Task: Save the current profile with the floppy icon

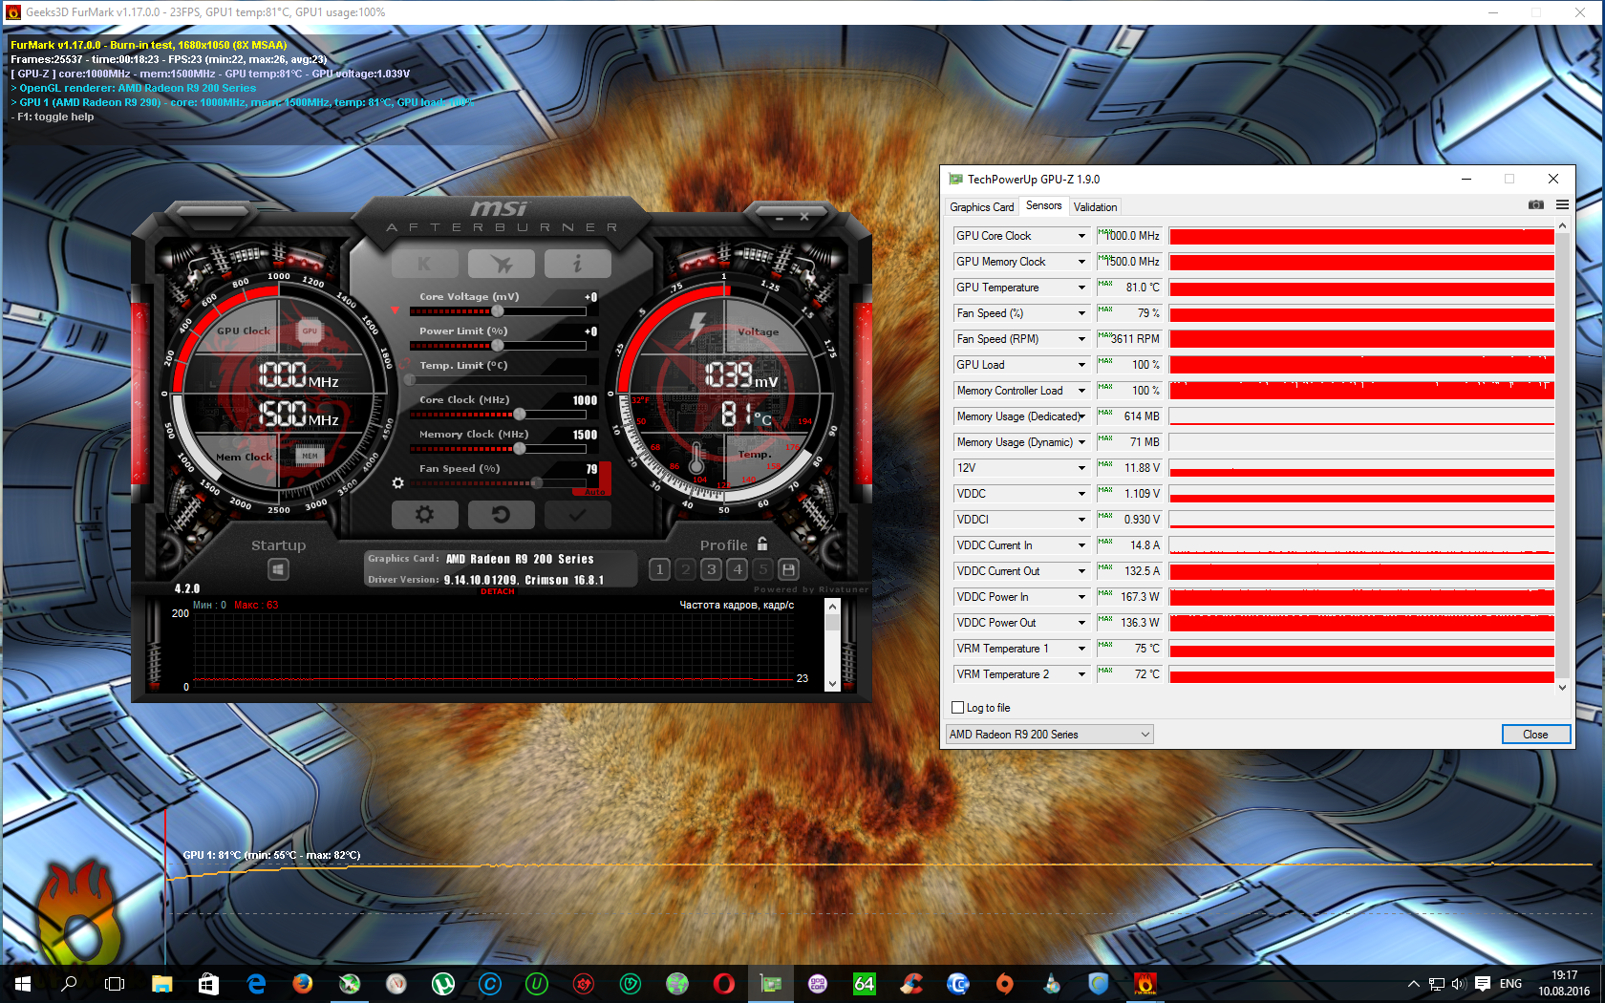Action: tap(788, 570)
